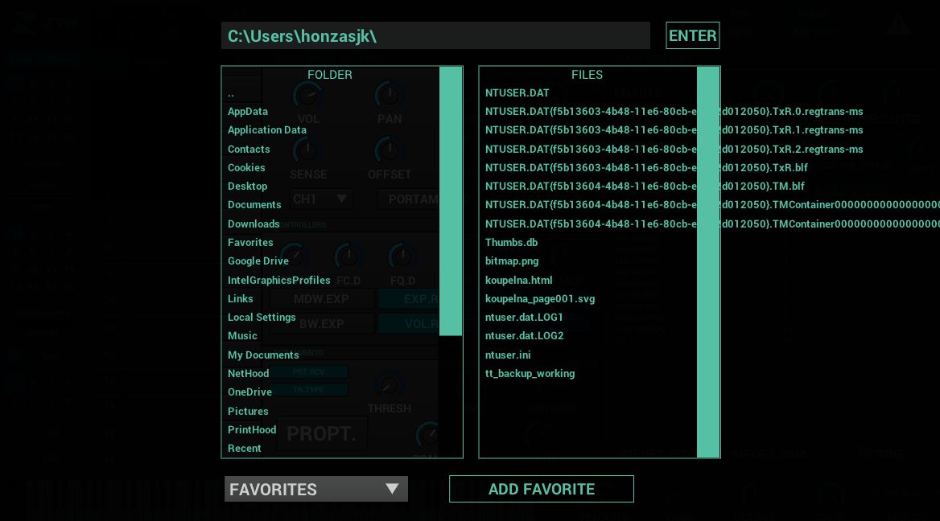Activate part 16 in the upper number grid
940x521 pixels.
(69, 137)
